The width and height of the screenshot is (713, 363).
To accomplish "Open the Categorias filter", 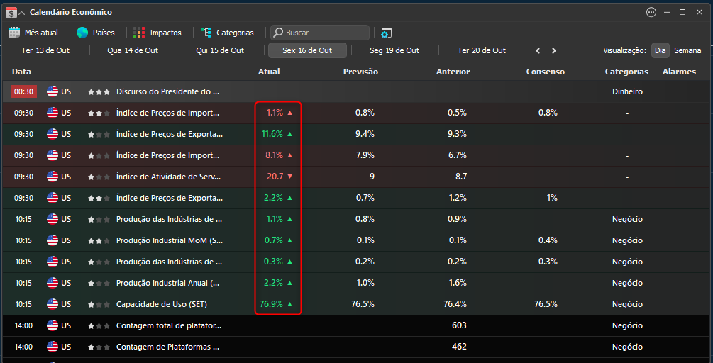I will coord(227,33).
